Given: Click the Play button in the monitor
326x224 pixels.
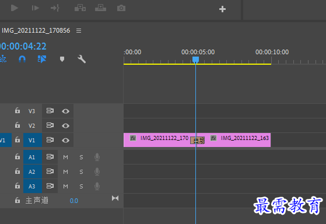Looking at the screenshot, I should coord(15,8).
